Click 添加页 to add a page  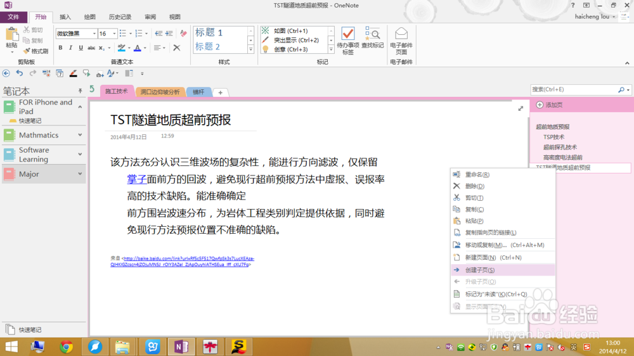[x=550, y=105]
